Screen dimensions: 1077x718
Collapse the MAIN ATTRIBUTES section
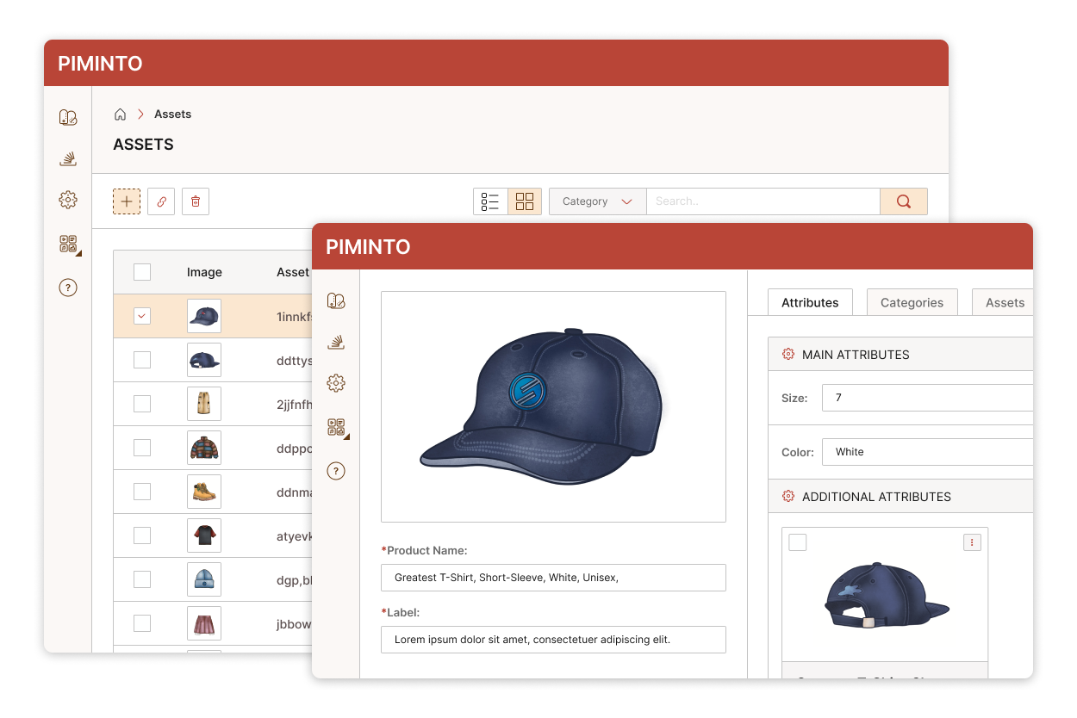point(856,355)
